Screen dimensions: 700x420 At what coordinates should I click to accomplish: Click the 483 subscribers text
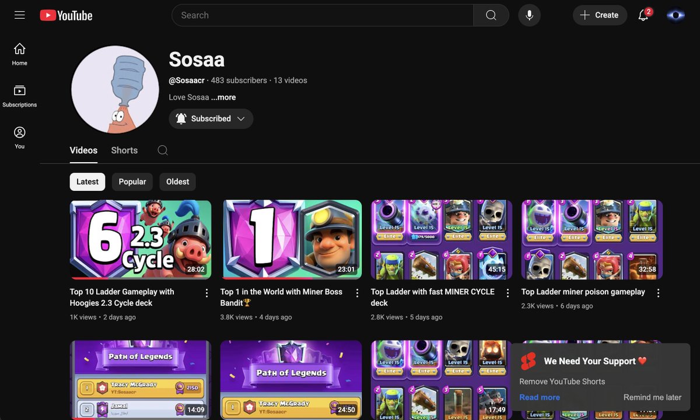239,80
